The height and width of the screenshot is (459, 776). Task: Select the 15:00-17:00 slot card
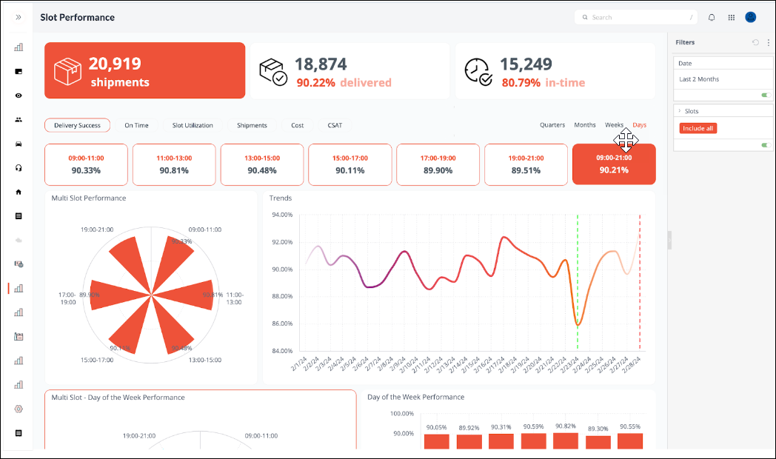pyautogui.click(x=350, y=164)
